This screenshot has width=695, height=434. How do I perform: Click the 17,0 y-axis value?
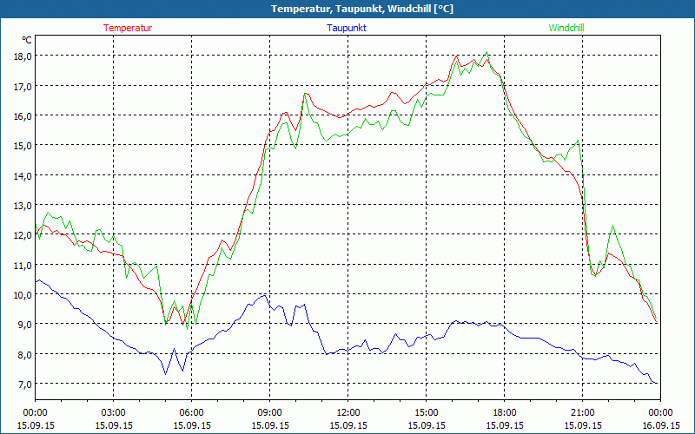coord(23,86)
